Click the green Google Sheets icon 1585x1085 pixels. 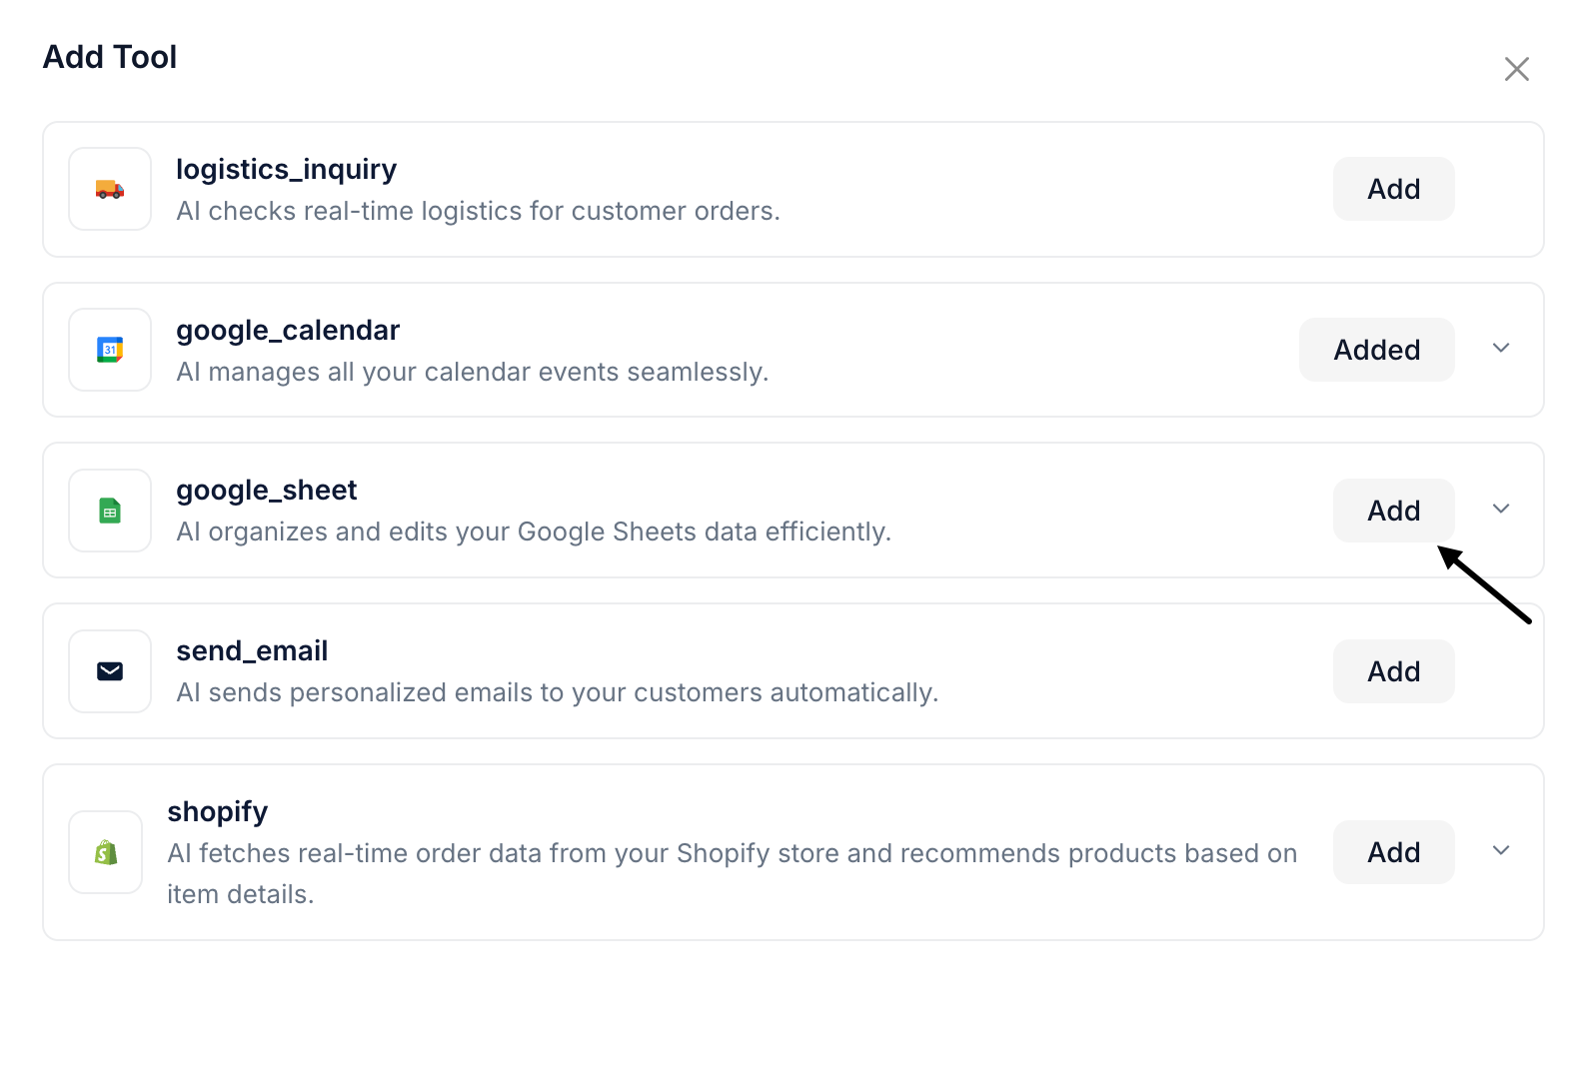110,511
